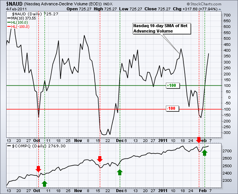The width and height of the screenshot is (238, 194).
Task: Click the 2600 value on the $COMPQ y-axis
Action: [227, 158]
